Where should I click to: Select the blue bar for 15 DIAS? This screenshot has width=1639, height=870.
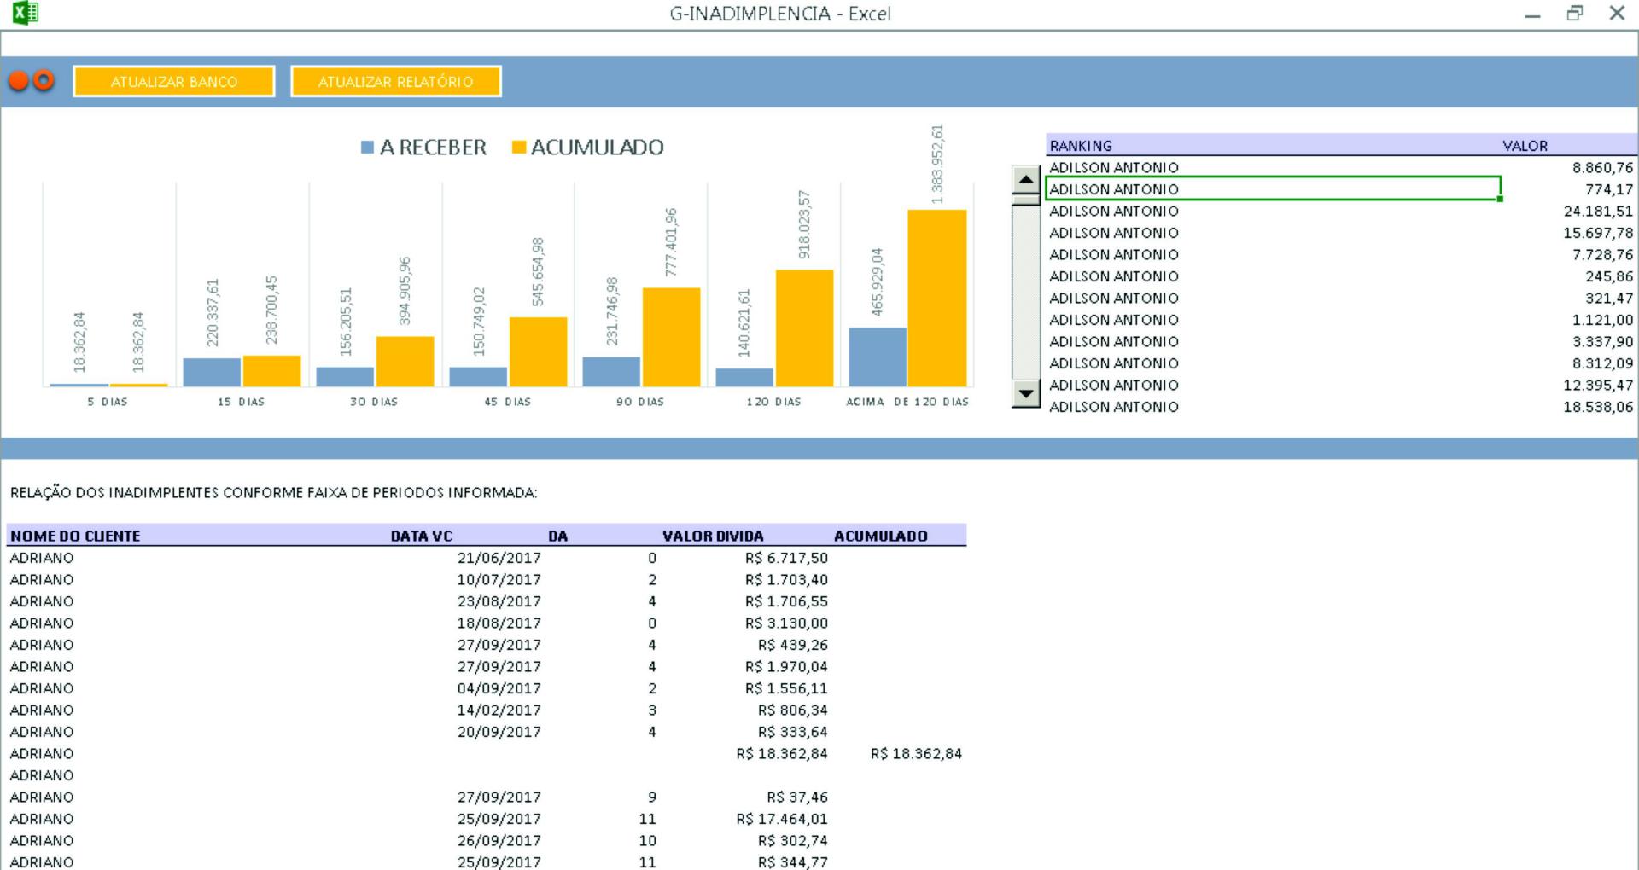click(x=212, y=372)
